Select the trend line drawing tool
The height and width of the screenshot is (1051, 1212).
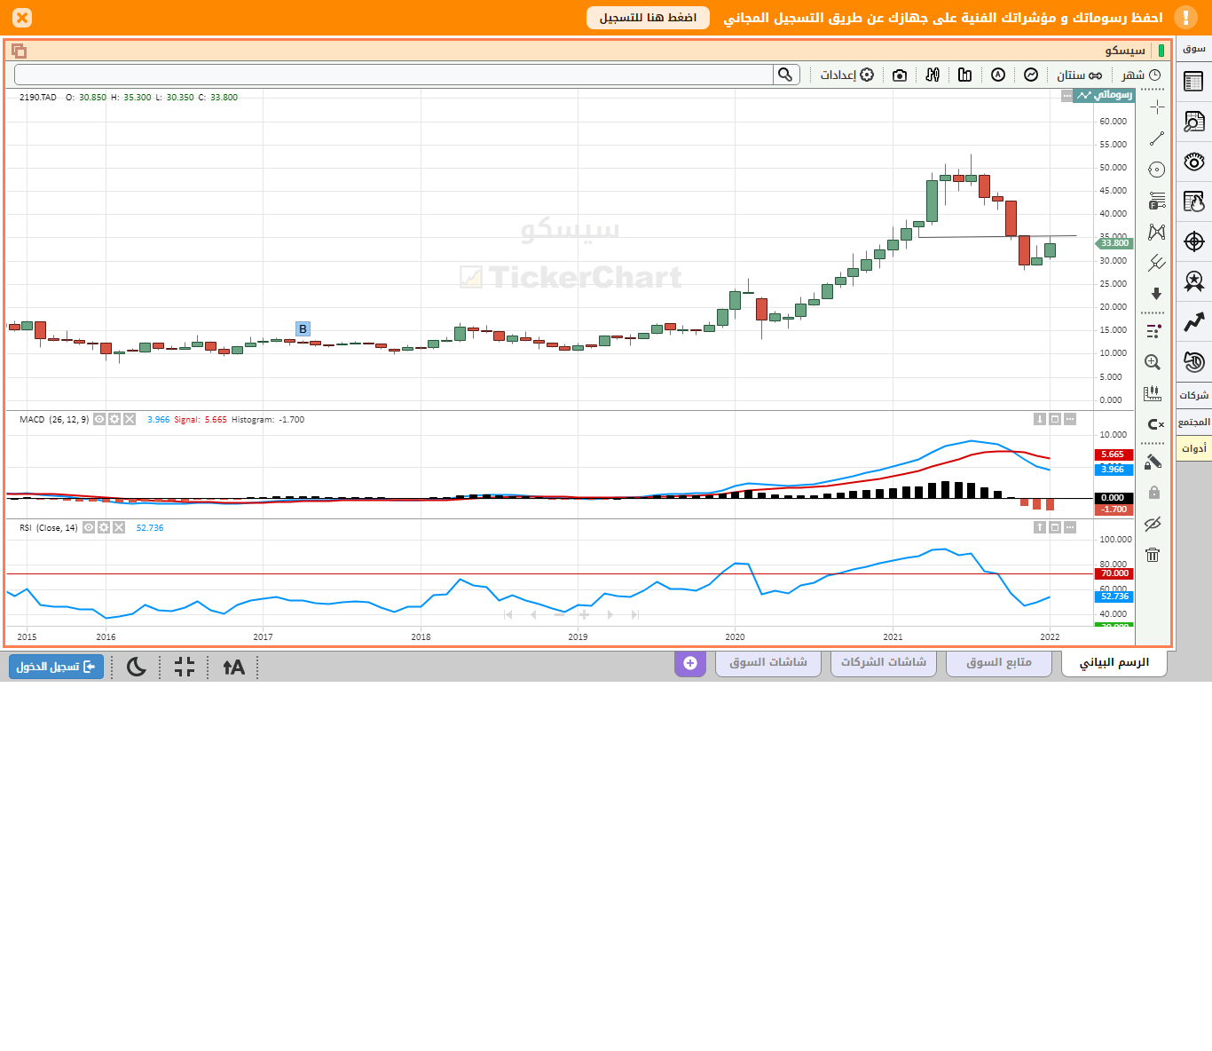click(1156, 138)
